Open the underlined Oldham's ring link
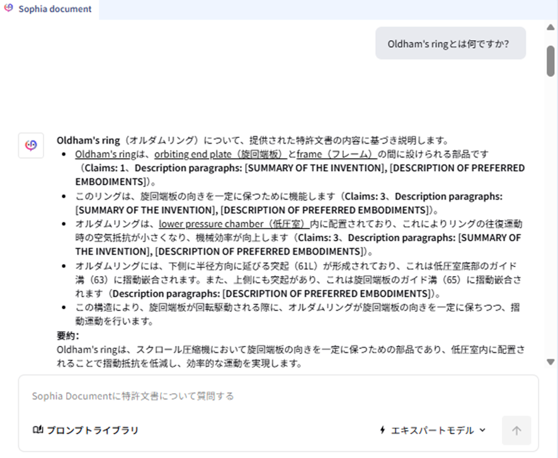The image size is (558, 458). click(x=105, y=154)
